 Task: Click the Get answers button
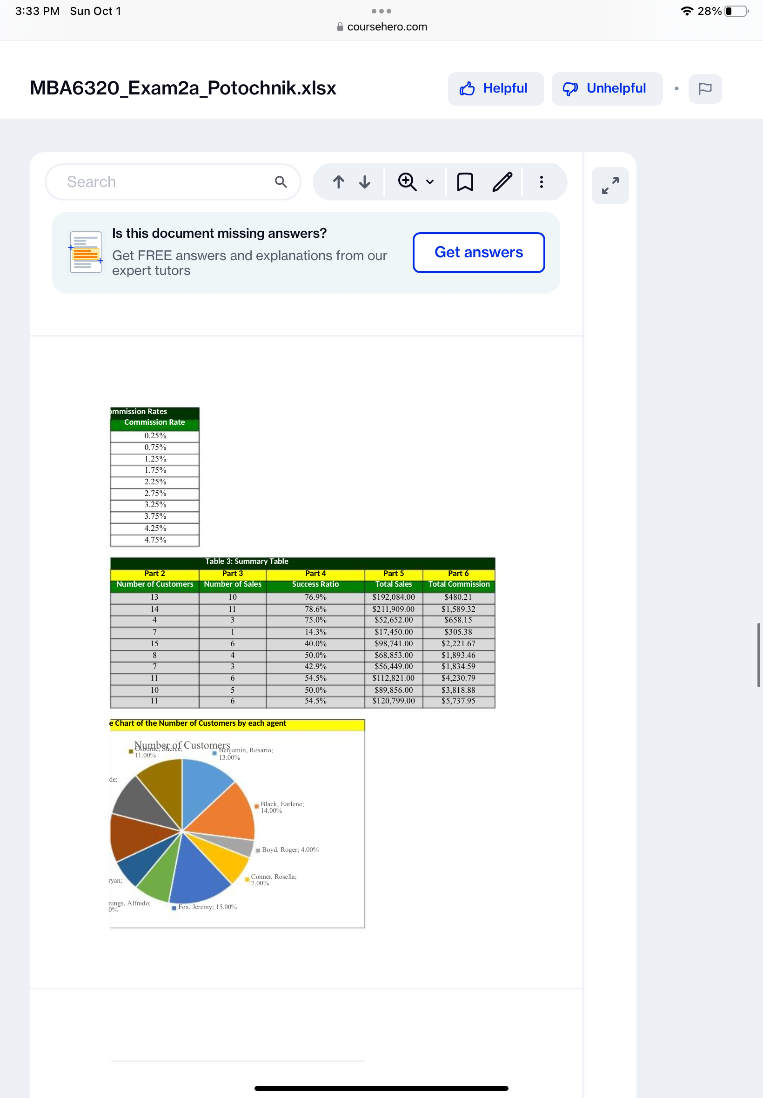(x=479, y=252)
